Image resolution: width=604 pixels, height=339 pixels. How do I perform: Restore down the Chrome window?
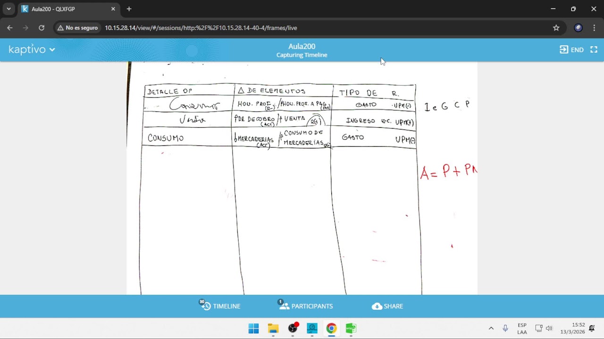(x=573, y=9)
